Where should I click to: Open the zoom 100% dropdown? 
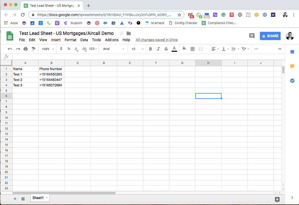[48, 49]
